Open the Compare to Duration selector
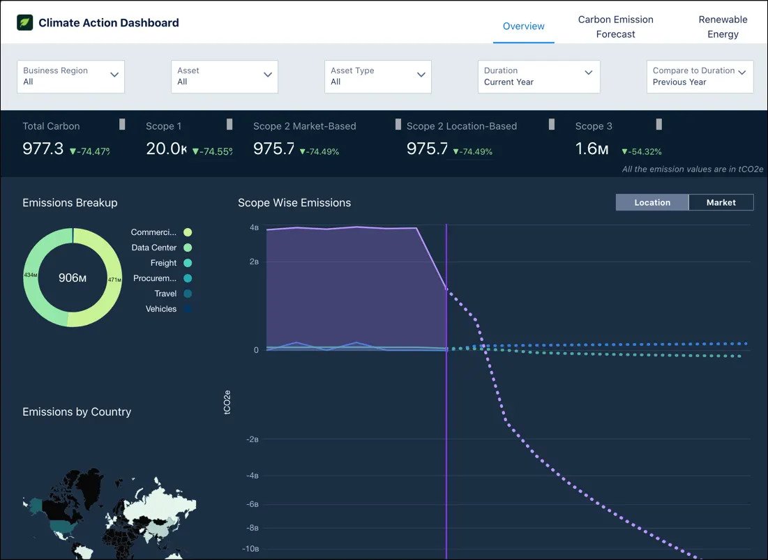Viewport: 768px width, 560px height. pos(699,77)
